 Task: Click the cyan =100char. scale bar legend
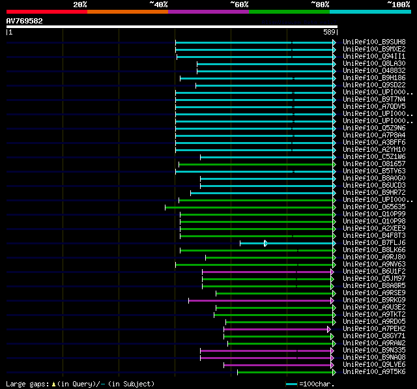point(291,384)
